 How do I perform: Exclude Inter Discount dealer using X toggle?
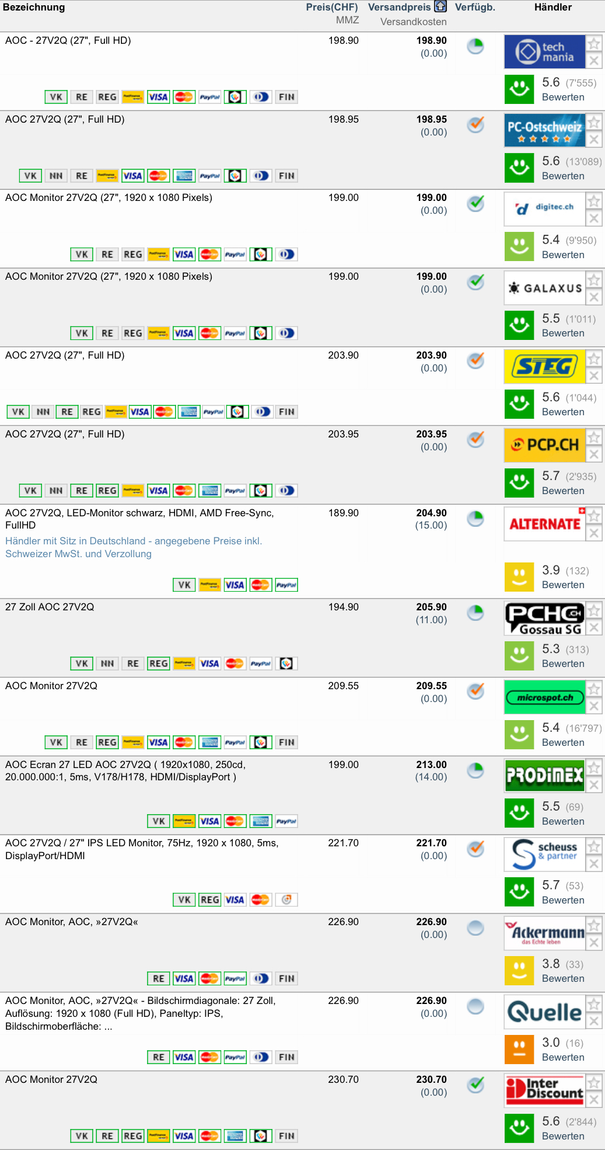pyautogui.click(x=594, y=1100)
